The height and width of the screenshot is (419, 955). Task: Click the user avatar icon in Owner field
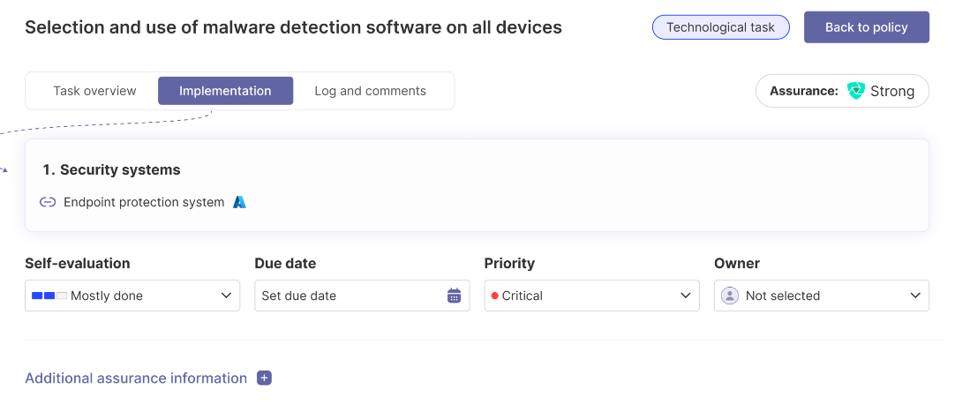pos(730,296)
